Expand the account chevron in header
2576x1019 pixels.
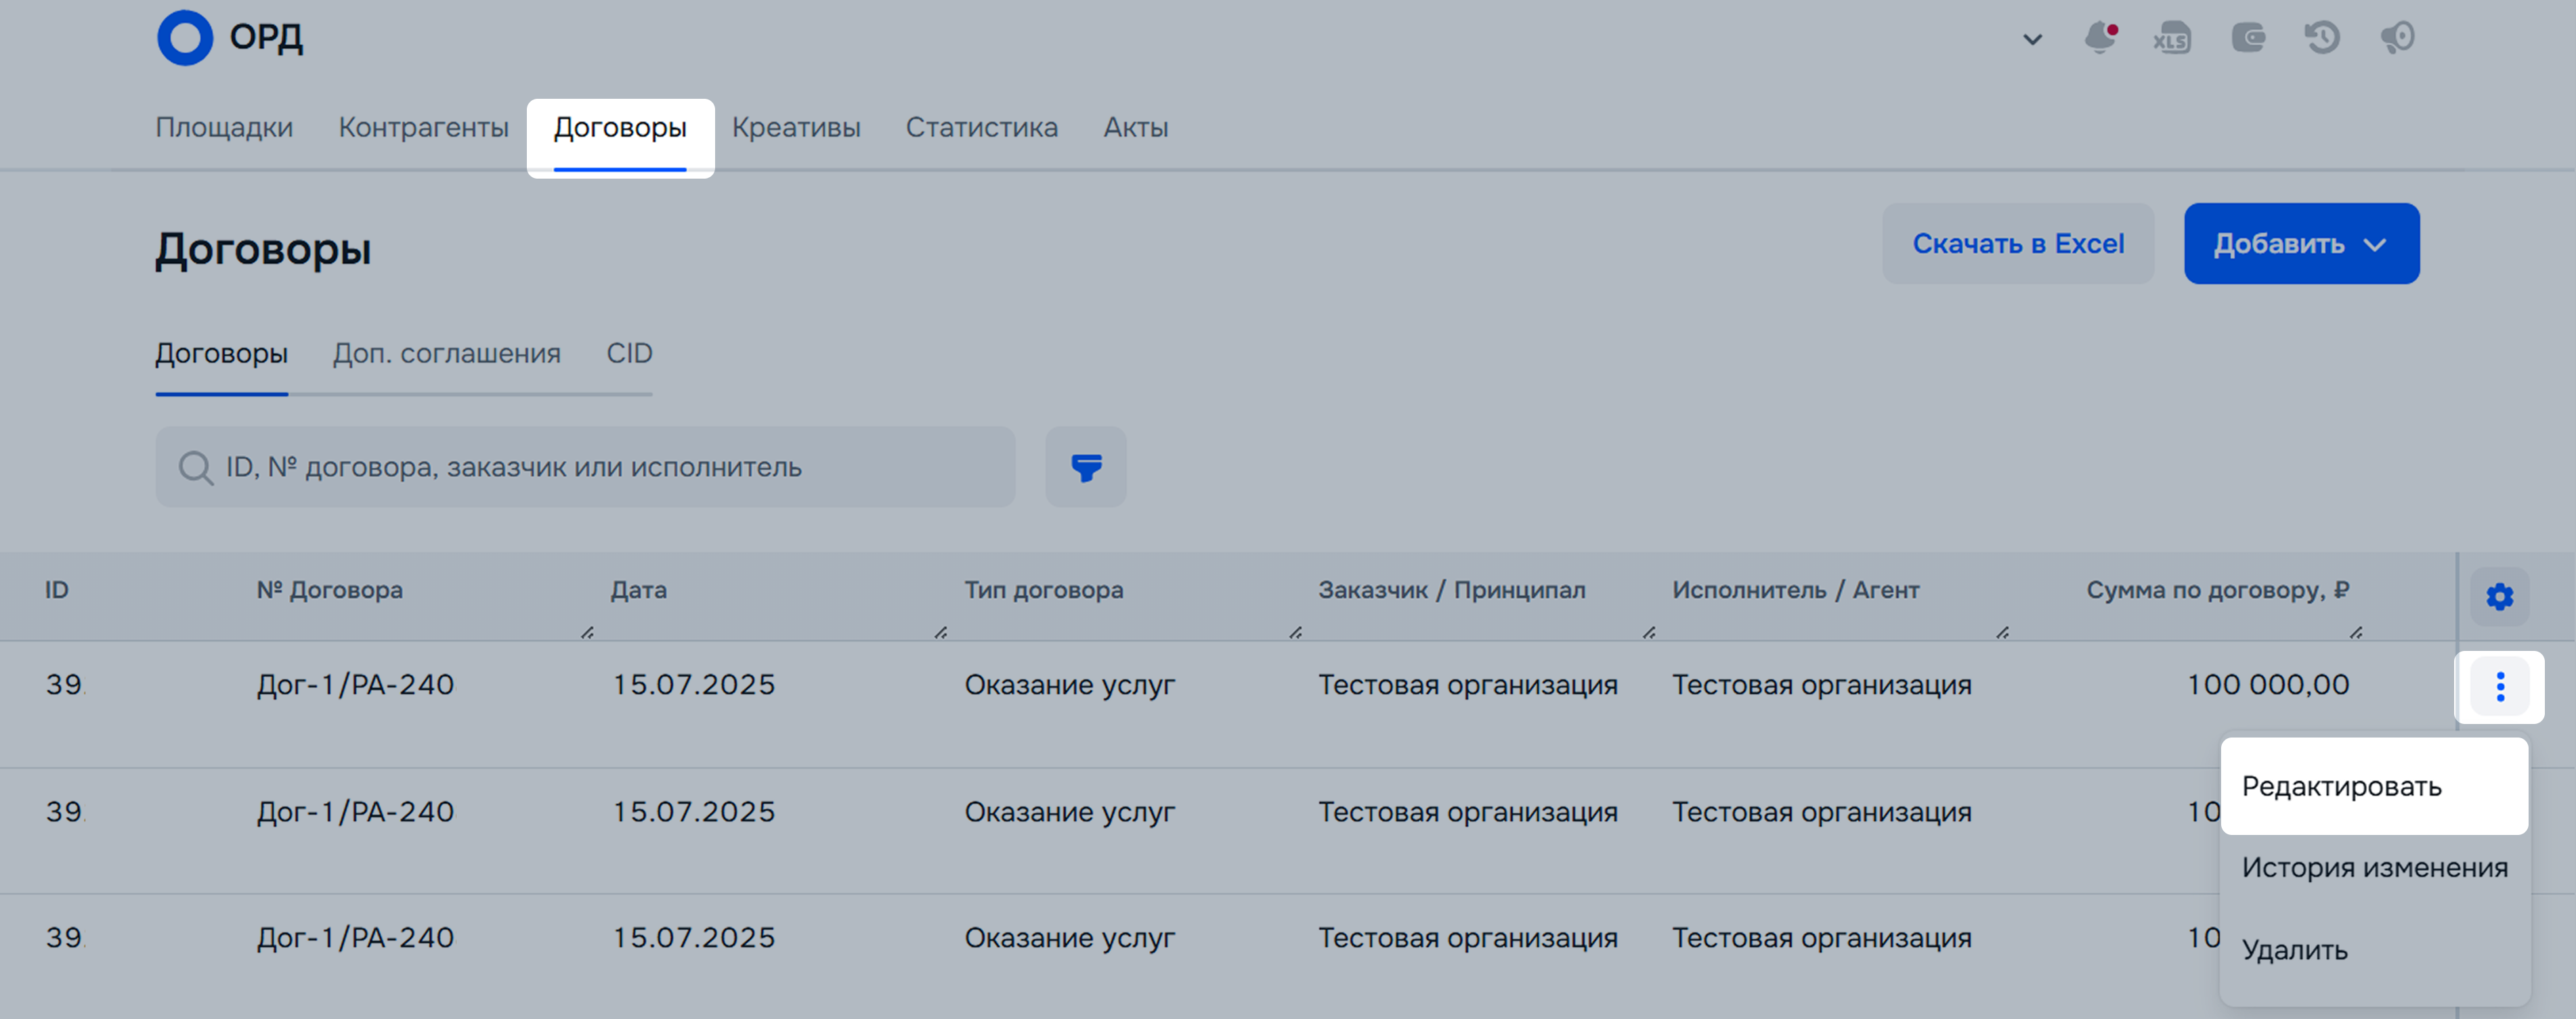[x=2032, y=40]
